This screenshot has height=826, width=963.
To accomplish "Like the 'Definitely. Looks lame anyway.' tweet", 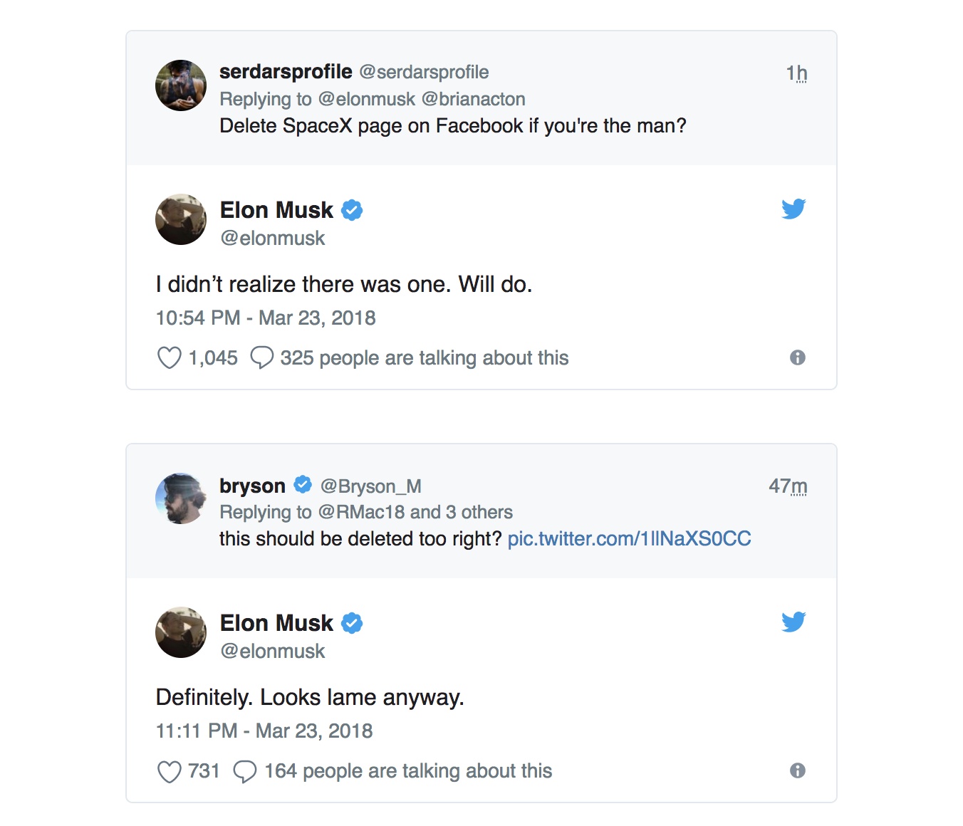I will tap(169, 770).
